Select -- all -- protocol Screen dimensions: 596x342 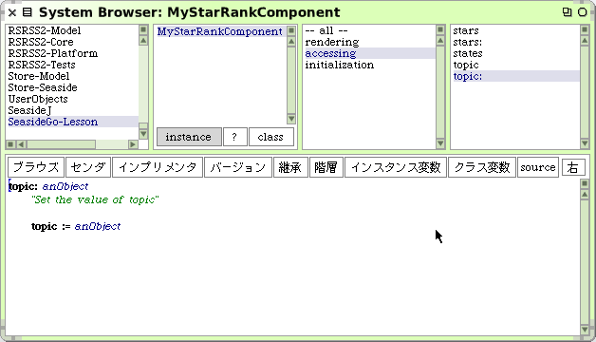pyautogui.click(x=369, y=30)
